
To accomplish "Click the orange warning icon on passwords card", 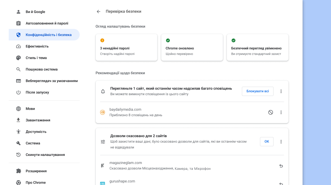I will (102, 40).
